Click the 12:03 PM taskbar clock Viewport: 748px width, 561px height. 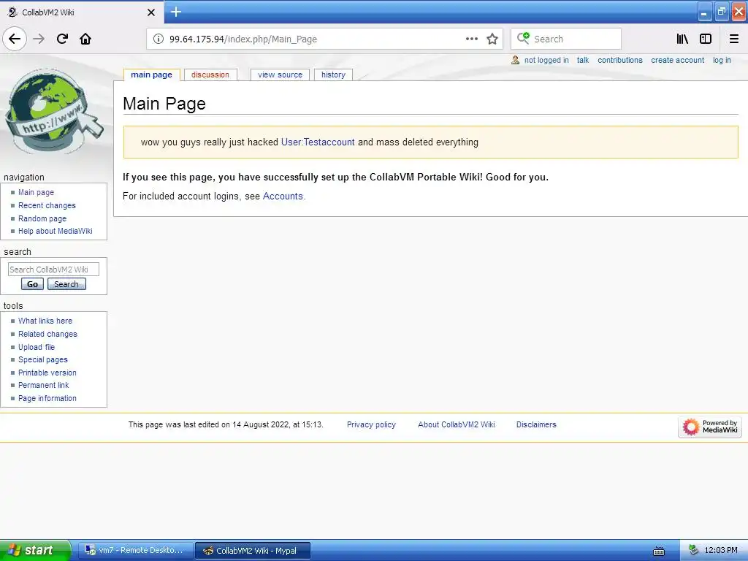pyautogui.click(x=721, y=551)
